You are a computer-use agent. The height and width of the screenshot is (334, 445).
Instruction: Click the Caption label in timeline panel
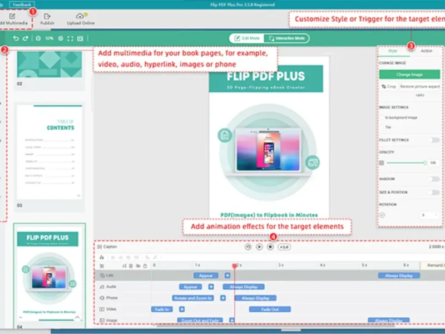coord(110,247)
